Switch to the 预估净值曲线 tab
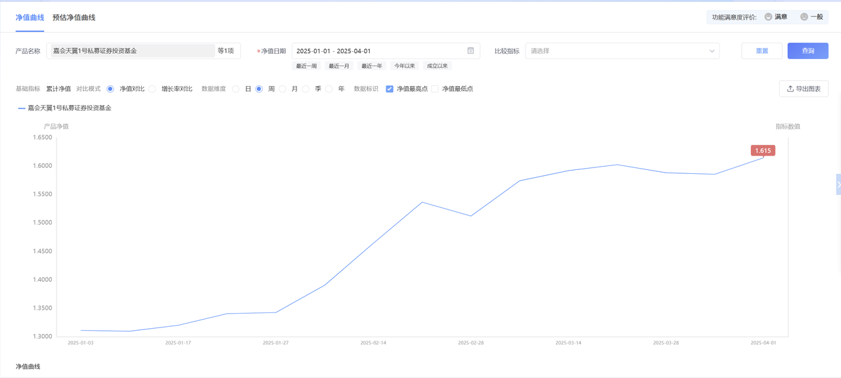 74,17
